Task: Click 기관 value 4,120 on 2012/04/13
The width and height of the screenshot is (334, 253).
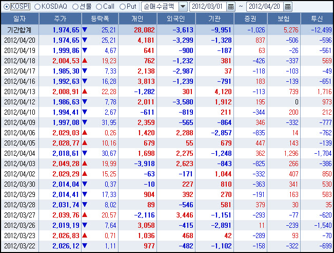Action: coord(223,92)
